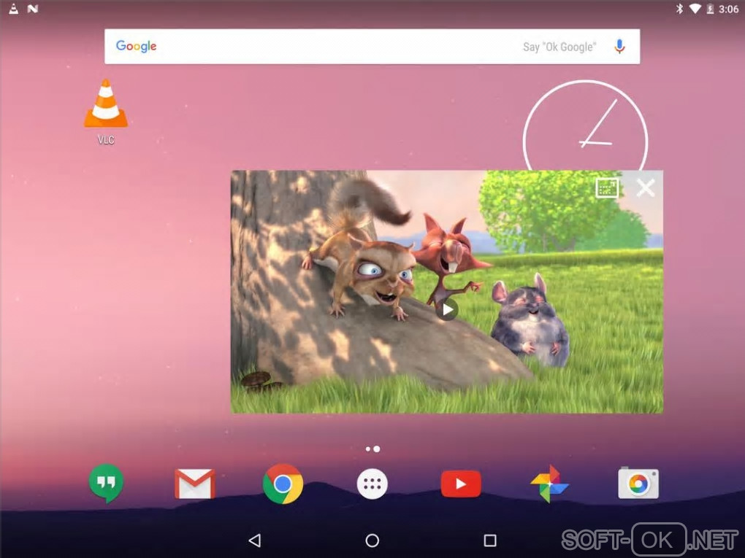Open the Camera app
Image resolution: width=745 pixels, height=558 pixels.
[x=638, y=484]
